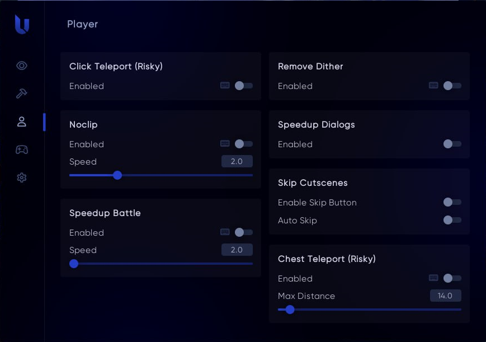Click the app logo in the sidebar

coord(22,25)
